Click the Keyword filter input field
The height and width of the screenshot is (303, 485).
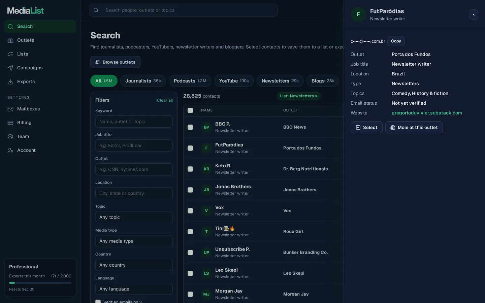point(134,122)
